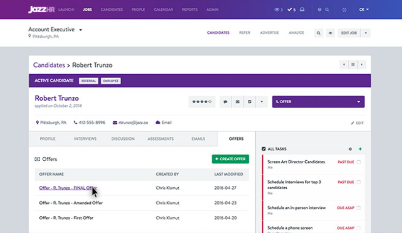Go to previous candidate arrow

[x=344, y=64]
